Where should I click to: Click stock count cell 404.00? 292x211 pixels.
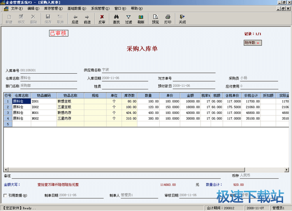click(129, 113)
